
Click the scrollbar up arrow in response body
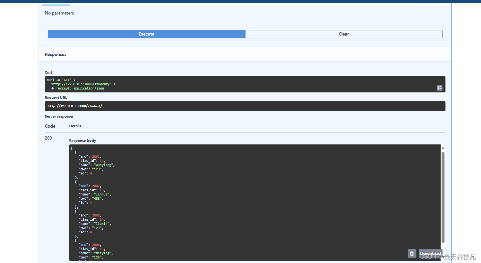pos(443,148)
